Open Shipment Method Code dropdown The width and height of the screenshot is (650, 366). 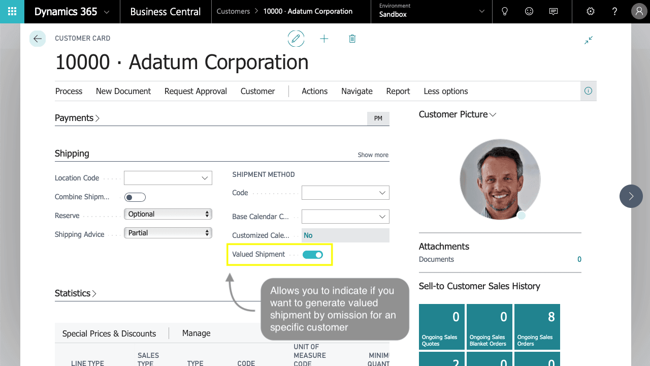(345, 193)
